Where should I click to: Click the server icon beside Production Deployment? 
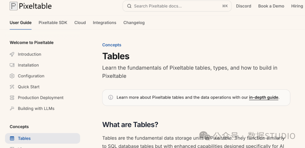point(12,98)
